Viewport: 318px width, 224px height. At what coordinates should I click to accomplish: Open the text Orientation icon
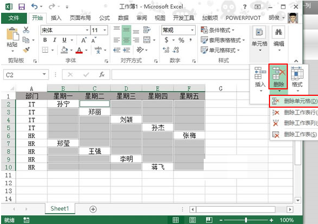click(140, 50)
